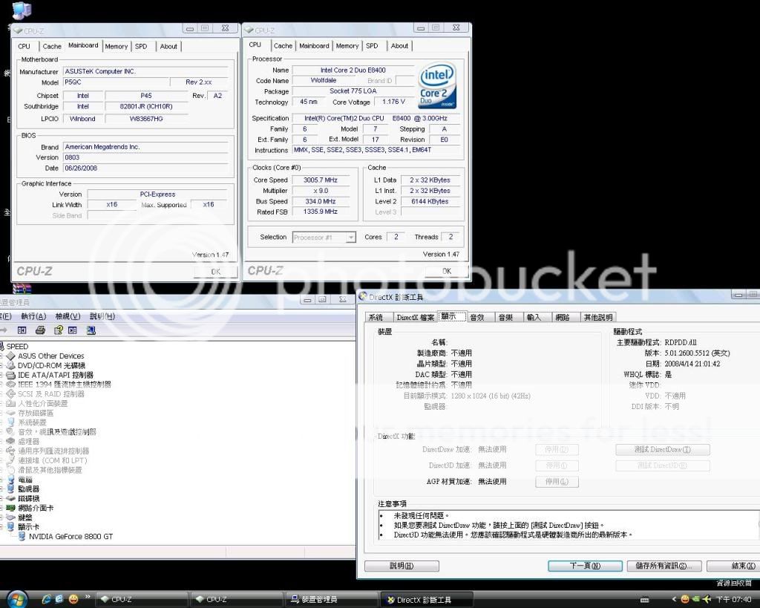This screenshot has height=608, width=760.
Task: Click the scan for hardware changes toolbar icon
Action: pos(91,330)
